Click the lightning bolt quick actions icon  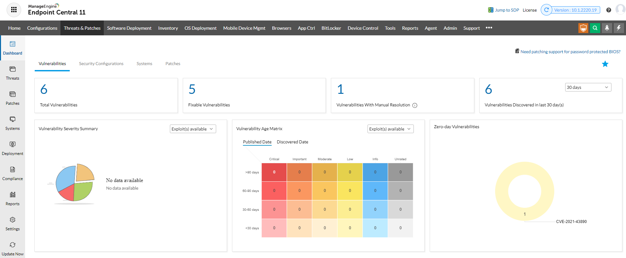point(619,28)
